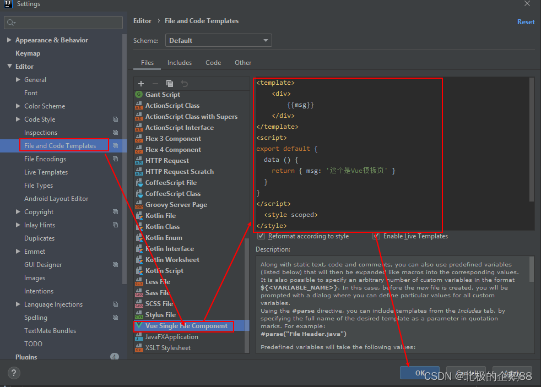541x387 pixels.
Task: Select the Kotlin File icon
Action: (139, 216)
